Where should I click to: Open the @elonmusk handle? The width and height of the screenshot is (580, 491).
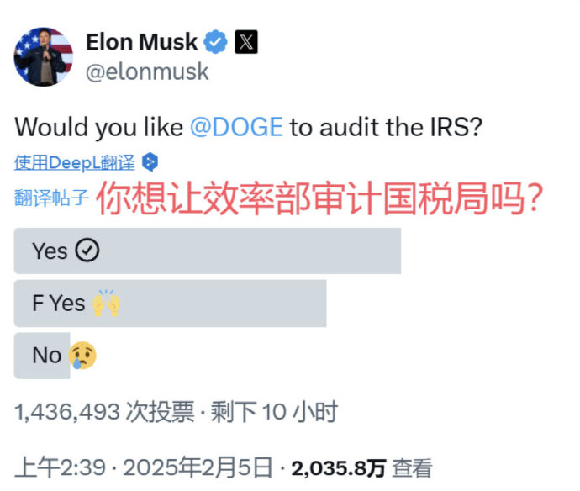pyautogui.click(x=147, y=71)
